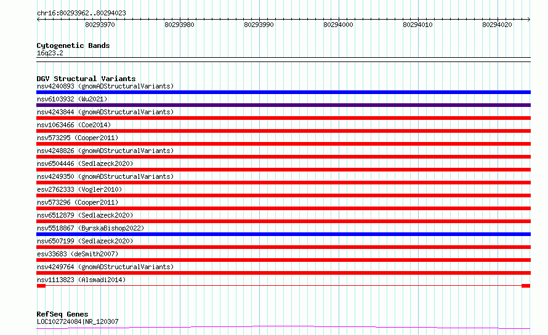Image resolution: width=548 pixels, height=335 pixels.
Task: Select the red bar under esv2762333
Action: (283, 195)
